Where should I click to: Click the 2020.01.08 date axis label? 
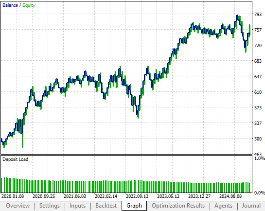(x=13, y=196)
